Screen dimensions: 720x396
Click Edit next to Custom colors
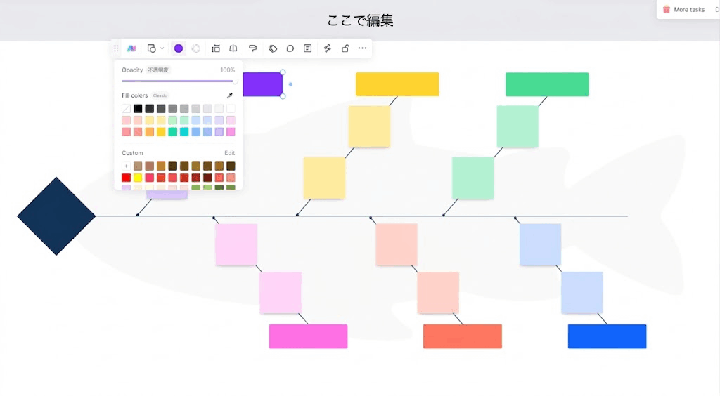coord(230,153)
